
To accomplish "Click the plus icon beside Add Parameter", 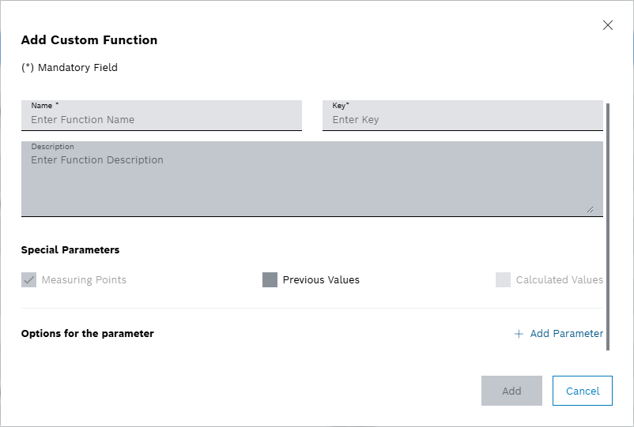I will (x=519, y=334).
